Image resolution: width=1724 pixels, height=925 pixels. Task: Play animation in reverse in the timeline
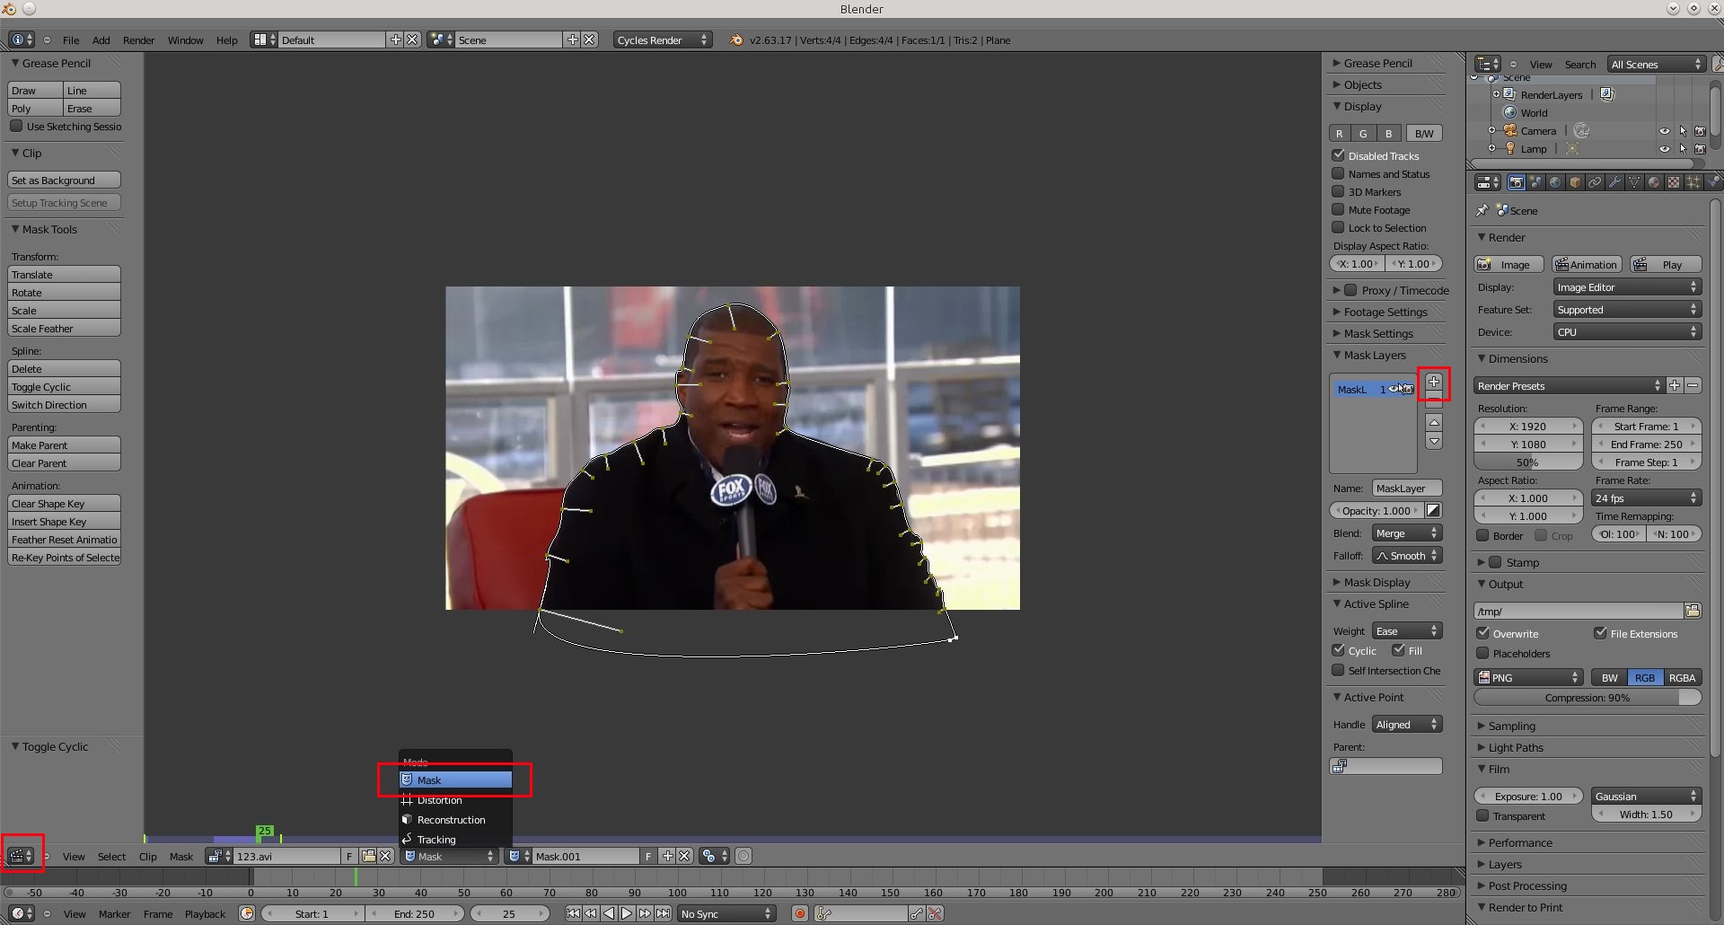click(609, 913)
